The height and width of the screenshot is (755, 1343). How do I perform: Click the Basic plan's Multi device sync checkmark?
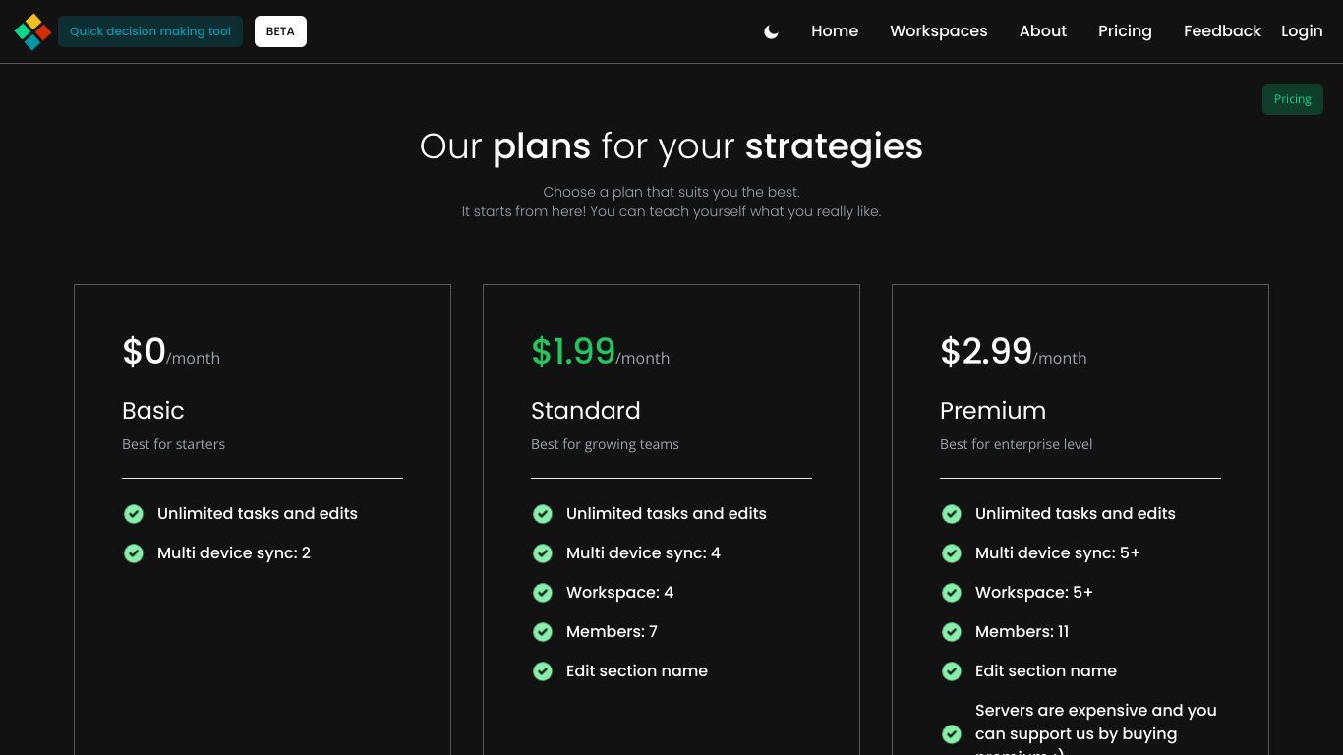[134, 553]
